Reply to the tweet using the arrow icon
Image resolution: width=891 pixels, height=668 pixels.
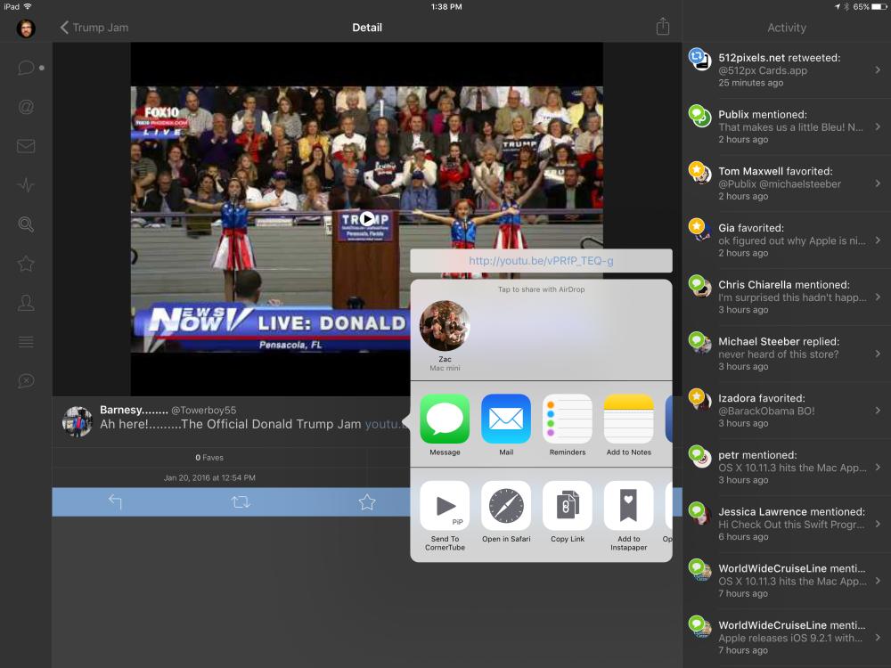click(x=115, y=502)
